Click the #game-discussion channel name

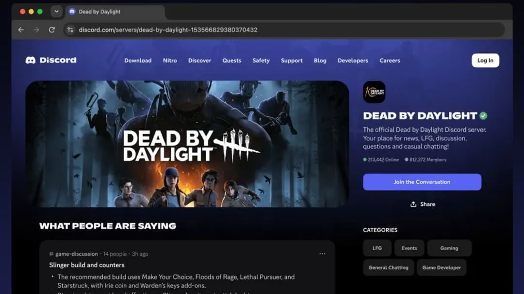pos(74,254)
